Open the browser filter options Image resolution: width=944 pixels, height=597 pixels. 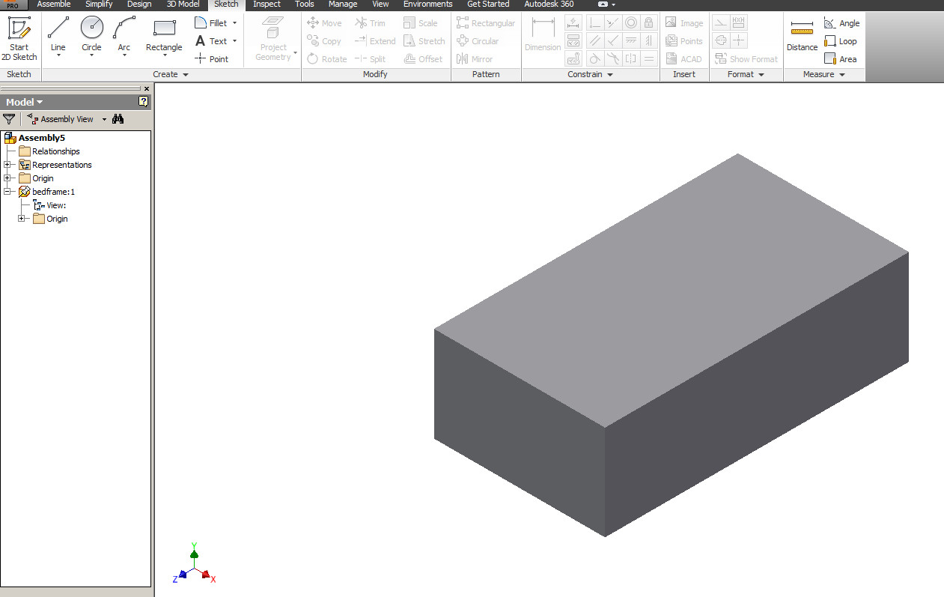(9, 118)
